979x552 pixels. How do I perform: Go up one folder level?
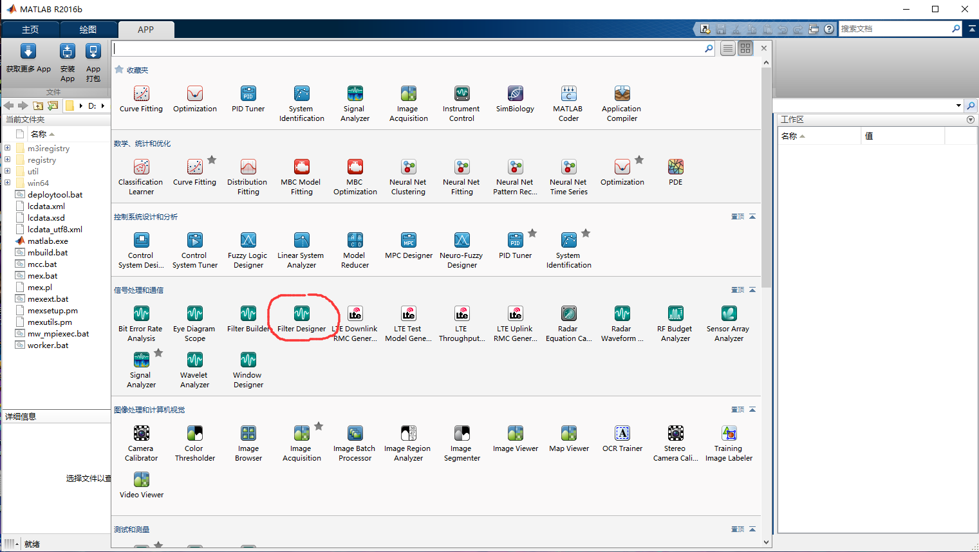[x=38, y=106]
